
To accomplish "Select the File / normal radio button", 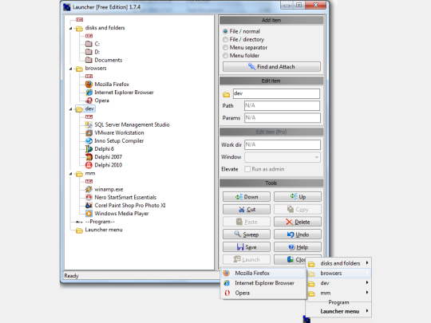I will [x=225, y=31].
